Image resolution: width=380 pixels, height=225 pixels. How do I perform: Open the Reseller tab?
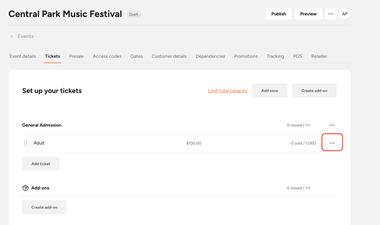click(x=319, y=56)
